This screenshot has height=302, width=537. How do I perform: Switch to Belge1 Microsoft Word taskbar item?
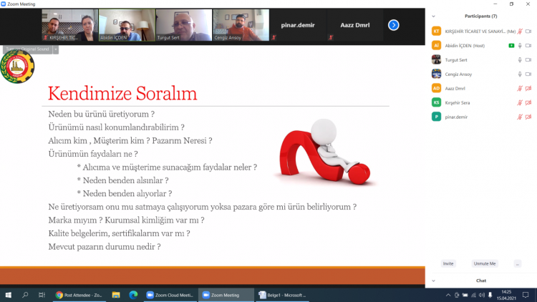pyautogui.click(x=284, y=295)
